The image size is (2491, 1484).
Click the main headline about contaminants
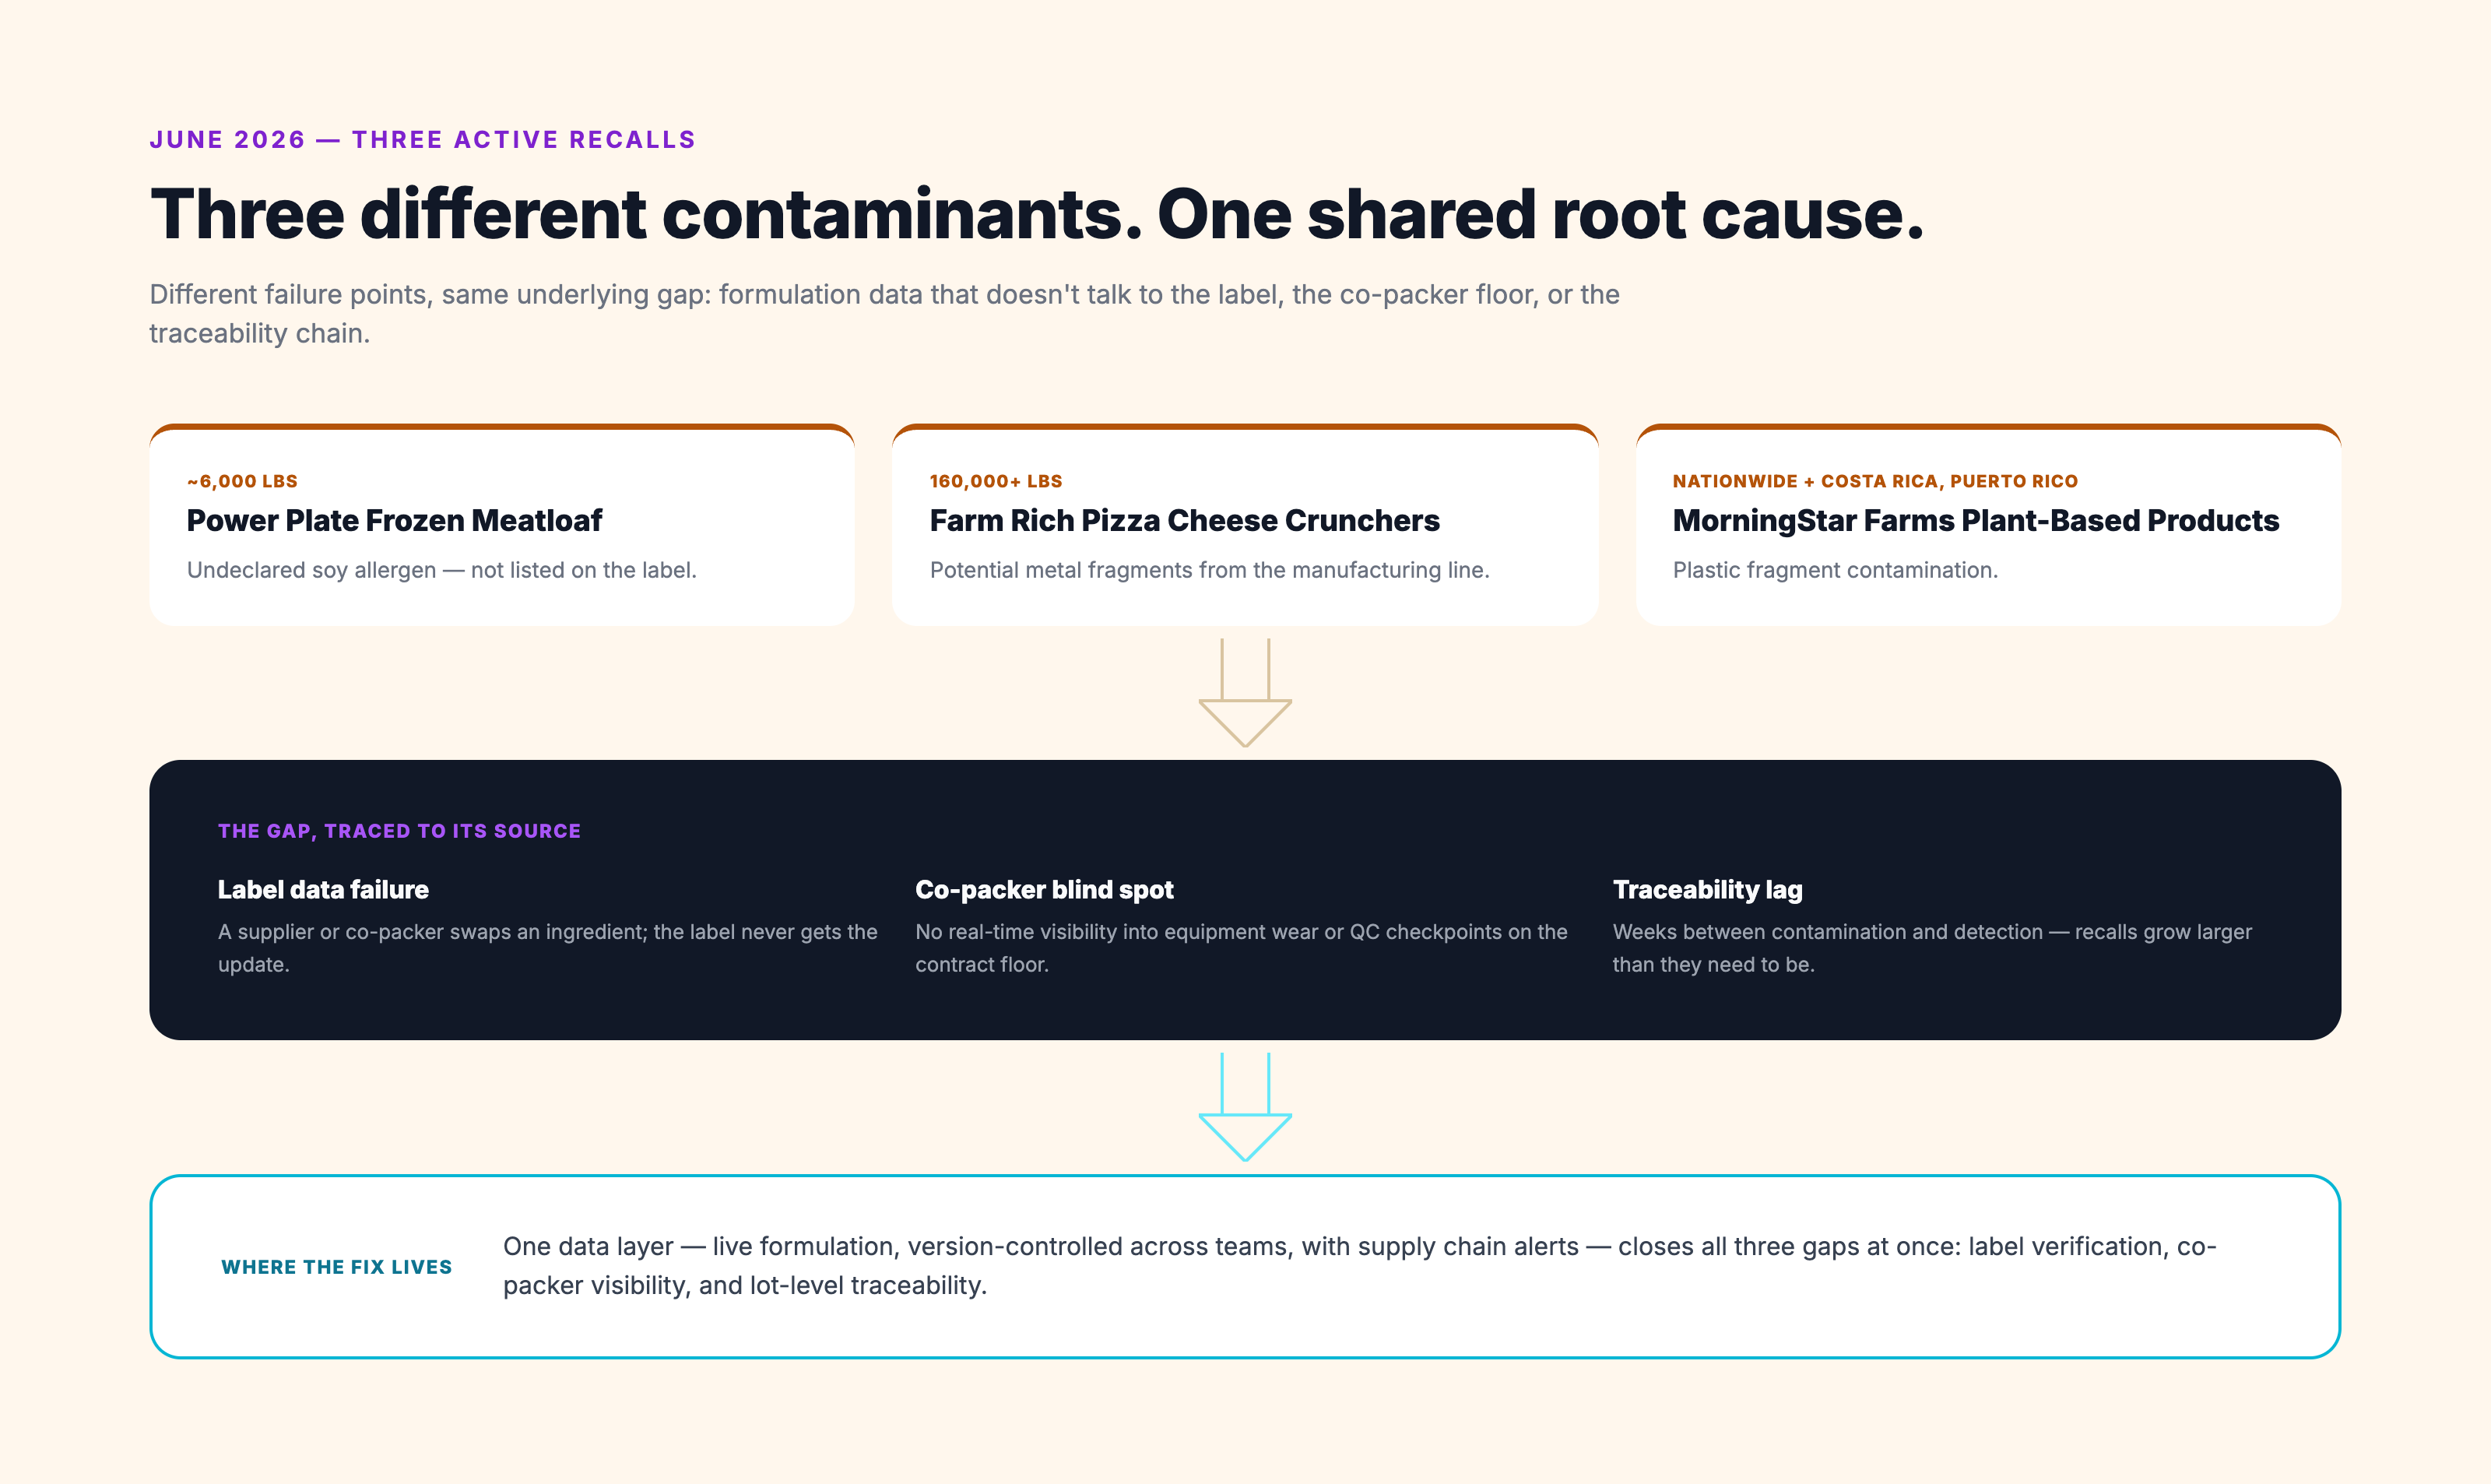coord(1037,214)
